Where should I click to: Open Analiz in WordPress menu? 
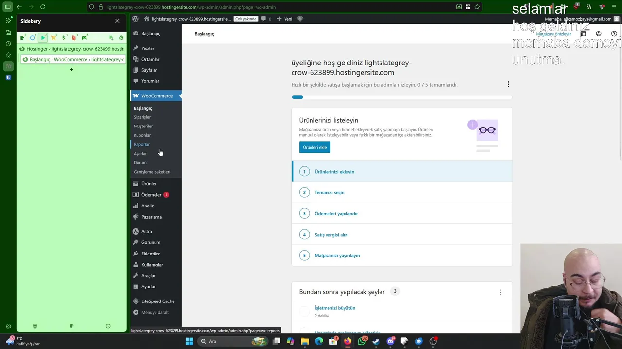coord(155,206)
